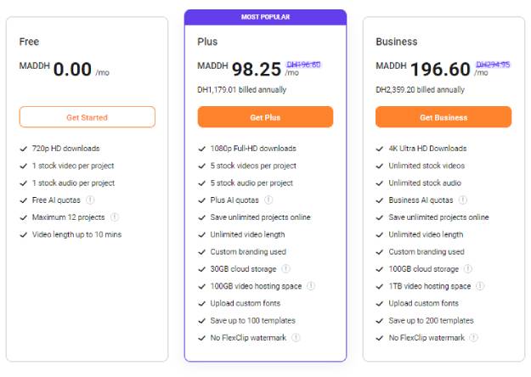Click info icon beside Business AI quotas
Viewport: 531px width, 377px height.
tap(462, 200)
